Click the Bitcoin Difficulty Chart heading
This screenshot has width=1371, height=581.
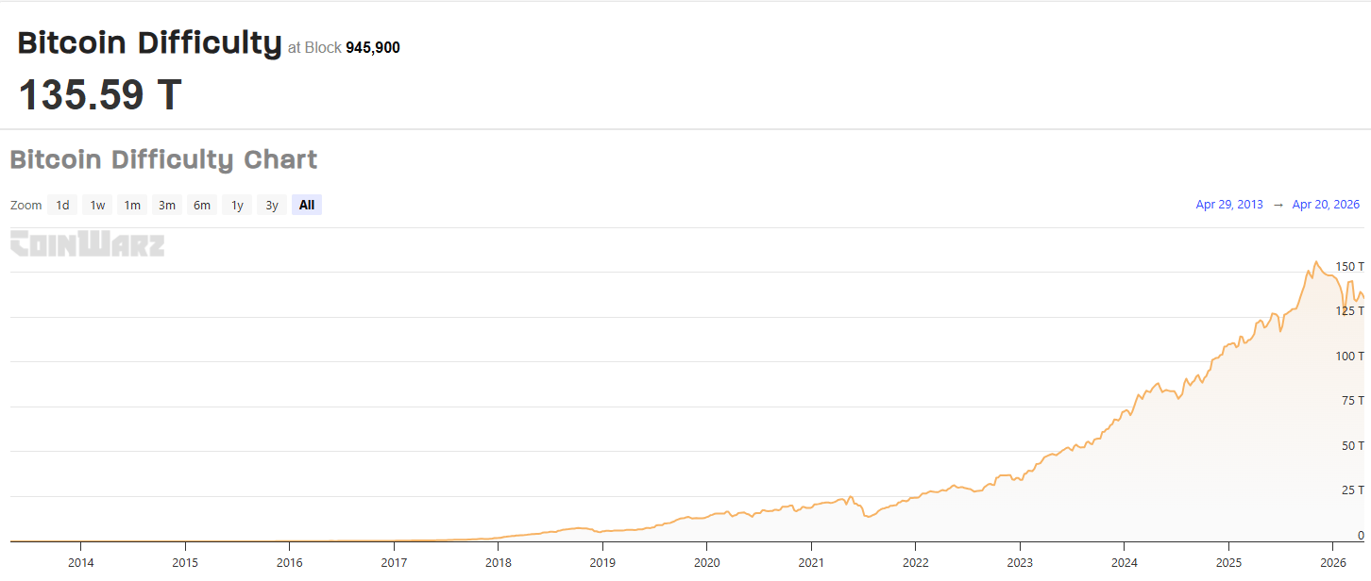[x=163, y=159]
